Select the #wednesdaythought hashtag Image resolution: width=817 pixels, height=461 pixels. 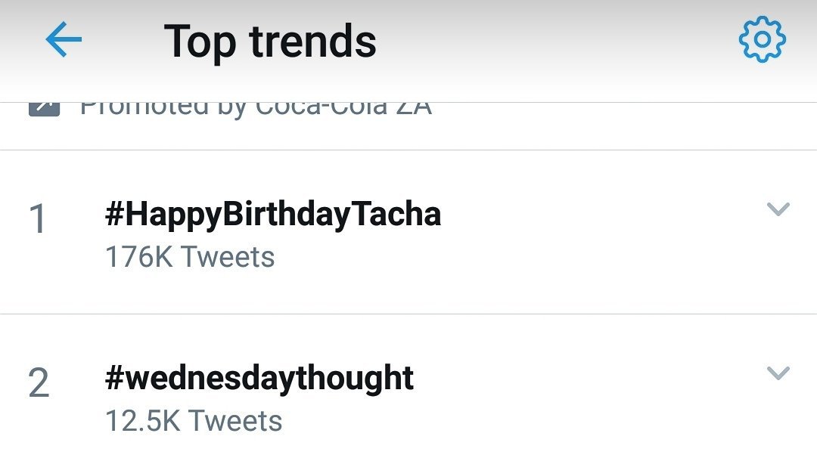(x=259, y=379)
